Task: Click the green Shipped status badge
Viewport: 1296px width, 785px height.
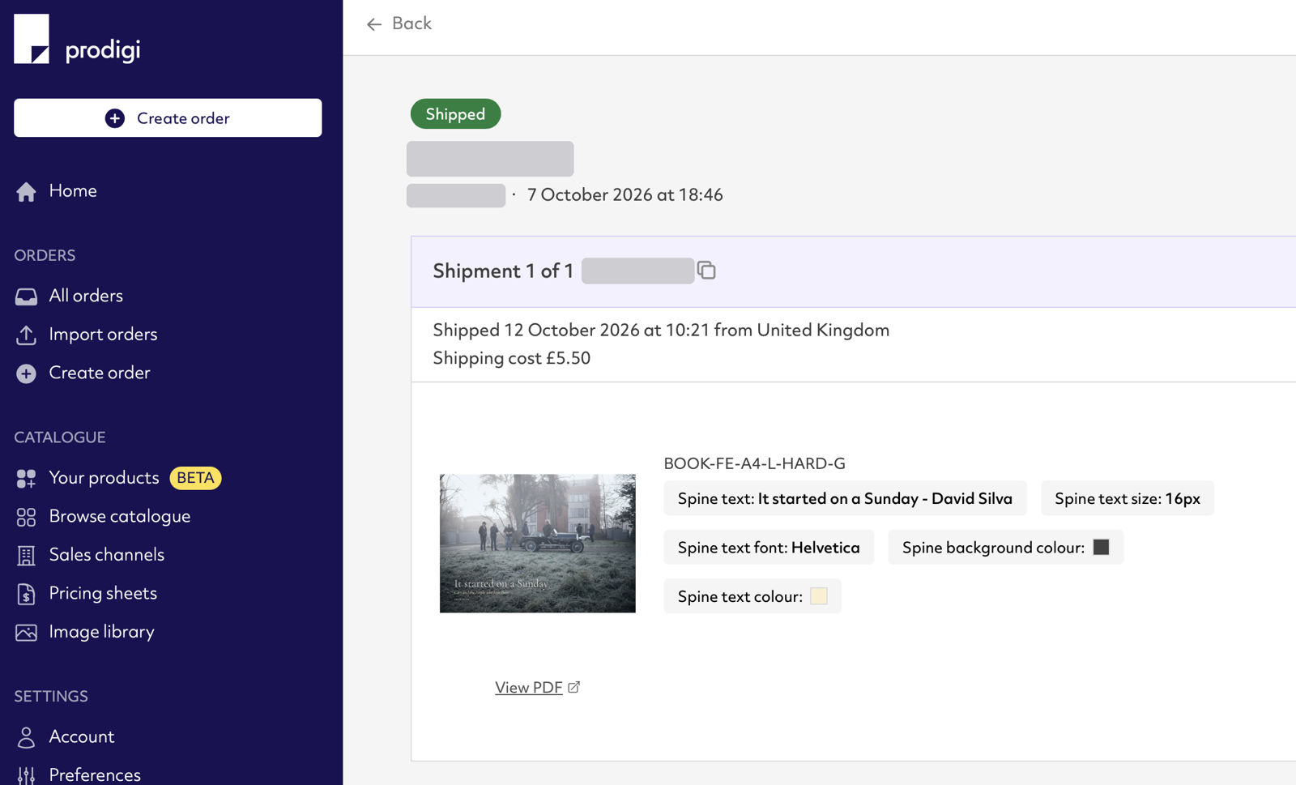Action: pos(455,114)
